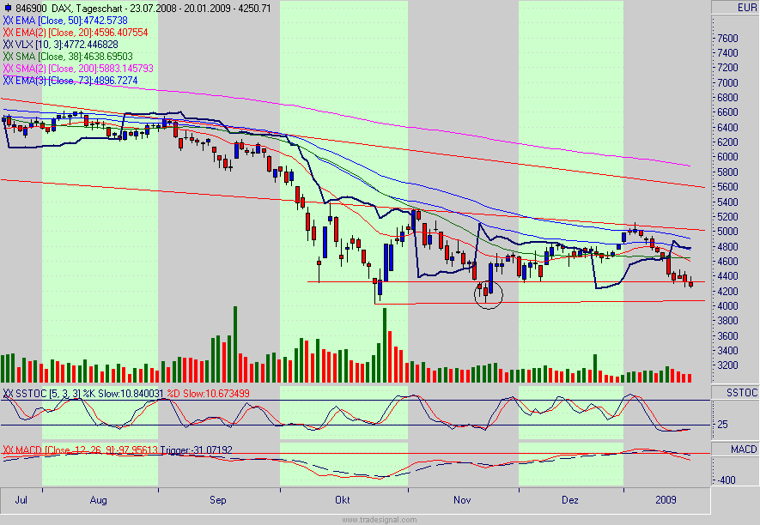The width and height of the screenshot is (760, 525).
Task: Click the XX icon beside SMA(2) [Close, 200]
Action: 9,67
